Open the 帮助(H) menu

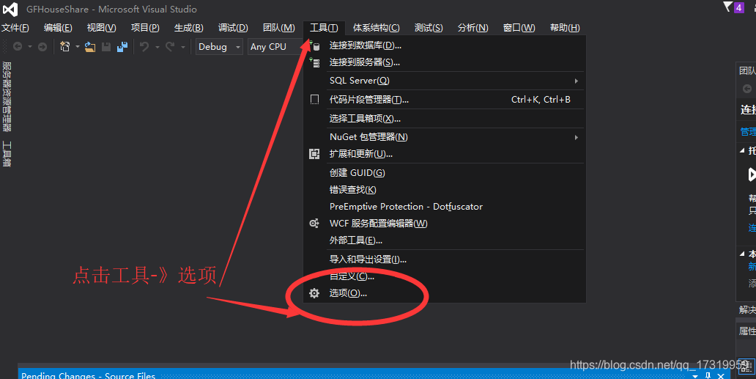565,27
